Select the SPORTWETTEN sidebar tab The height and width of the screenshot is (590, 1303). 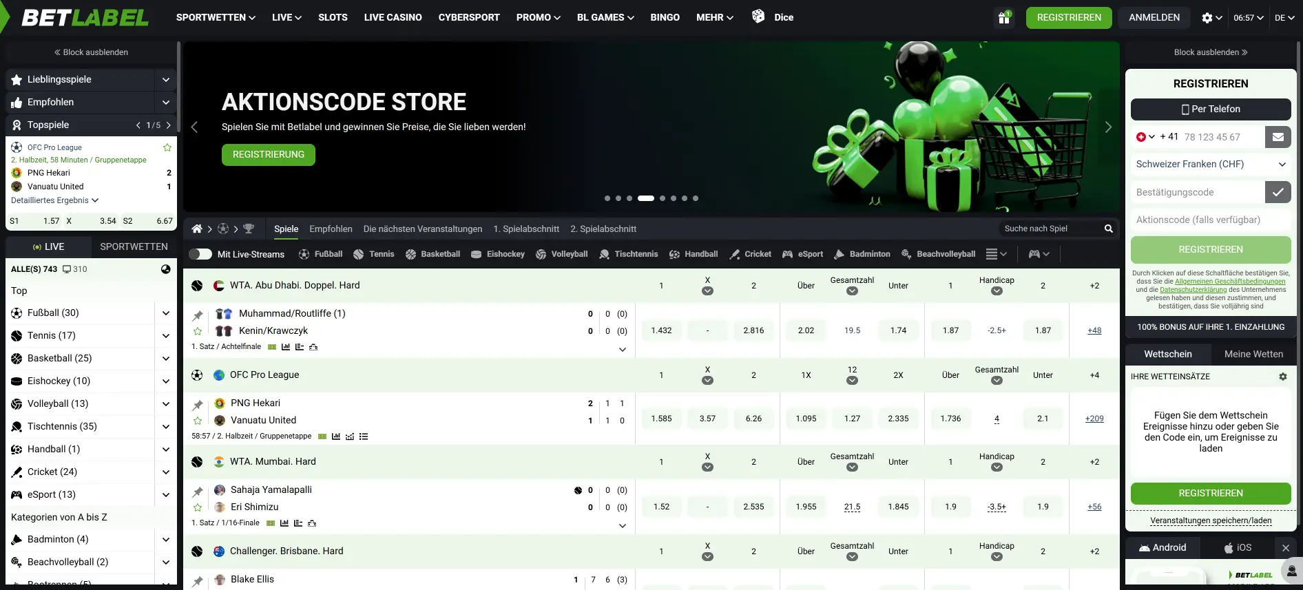(134, 246)
